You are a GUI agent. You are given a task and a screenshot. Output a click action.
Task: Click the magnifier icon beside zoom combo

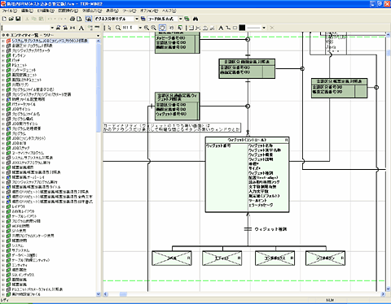point(118,28)
